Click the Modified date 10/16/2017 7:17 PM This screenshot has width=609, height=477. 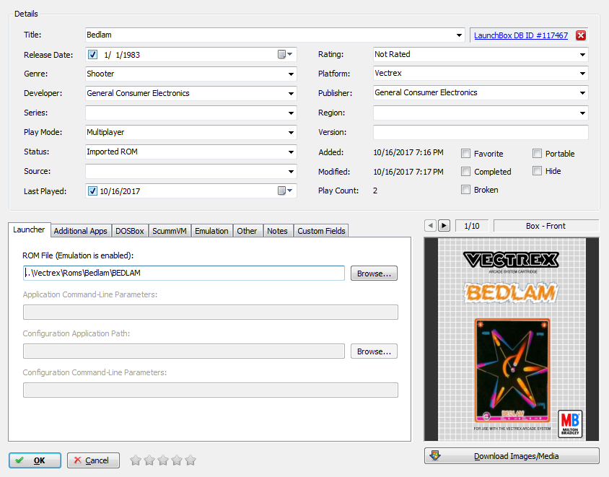[408, 172]
